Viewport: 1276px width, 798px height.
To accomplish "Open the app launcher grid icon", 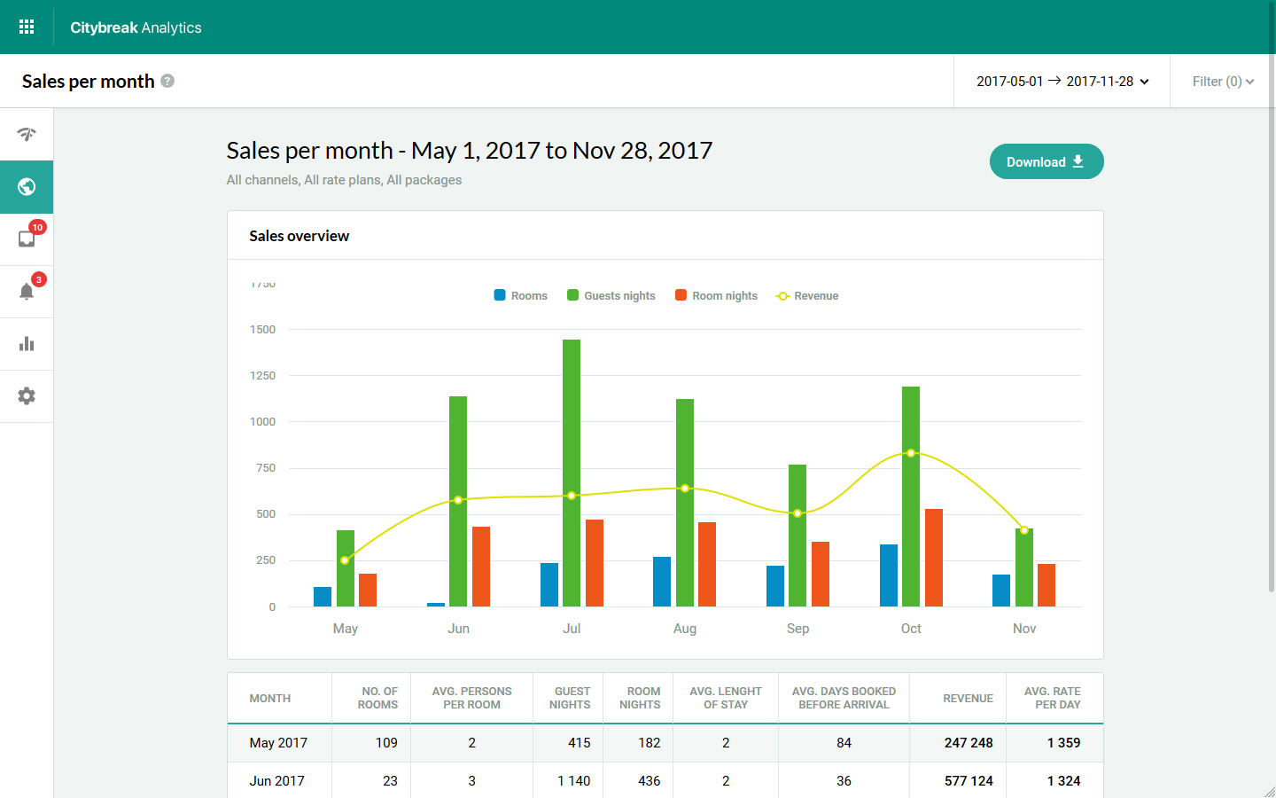I will (x=27, y=27).
